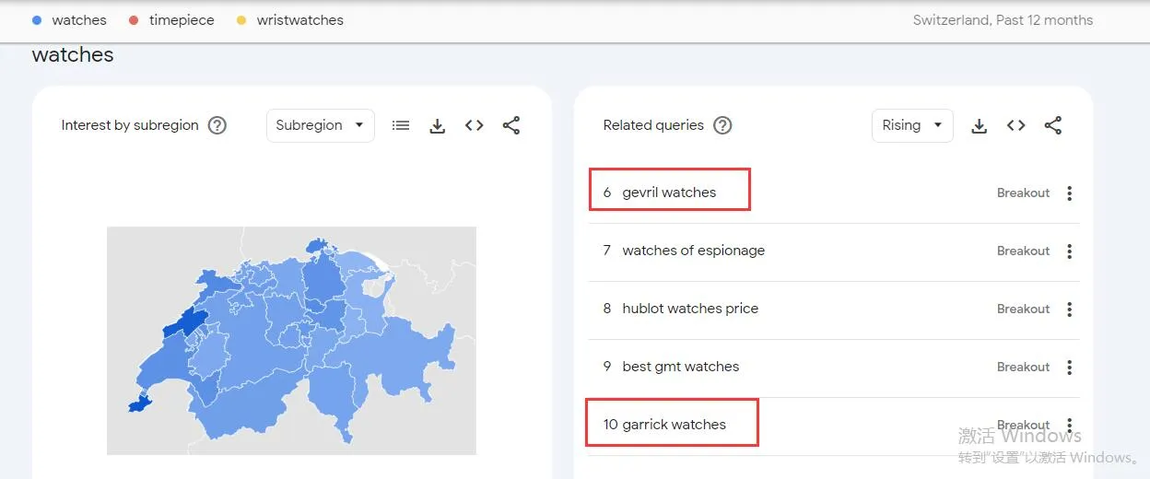
Task: Click the wristwatches term in legend
Action: click(x=299, y=20)
